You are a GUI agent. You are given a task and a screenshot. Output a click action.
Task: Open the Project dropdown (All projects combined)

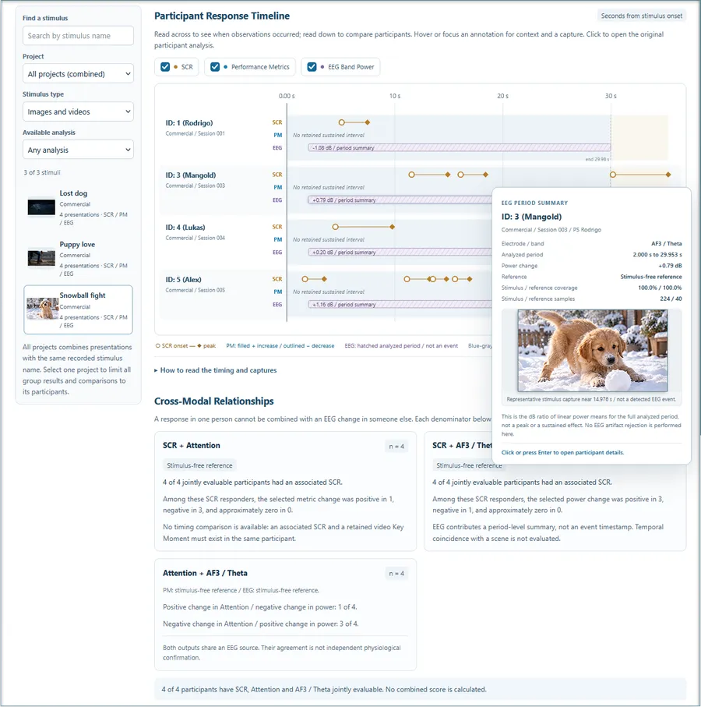point(78,73)
